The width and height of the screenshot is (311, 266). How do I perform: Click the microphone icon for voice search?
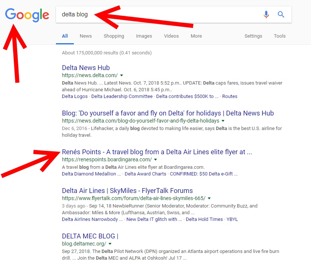click(x=266, y=14)
